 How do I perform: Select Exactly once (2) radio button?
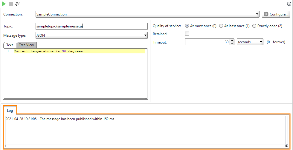(254, 26)
